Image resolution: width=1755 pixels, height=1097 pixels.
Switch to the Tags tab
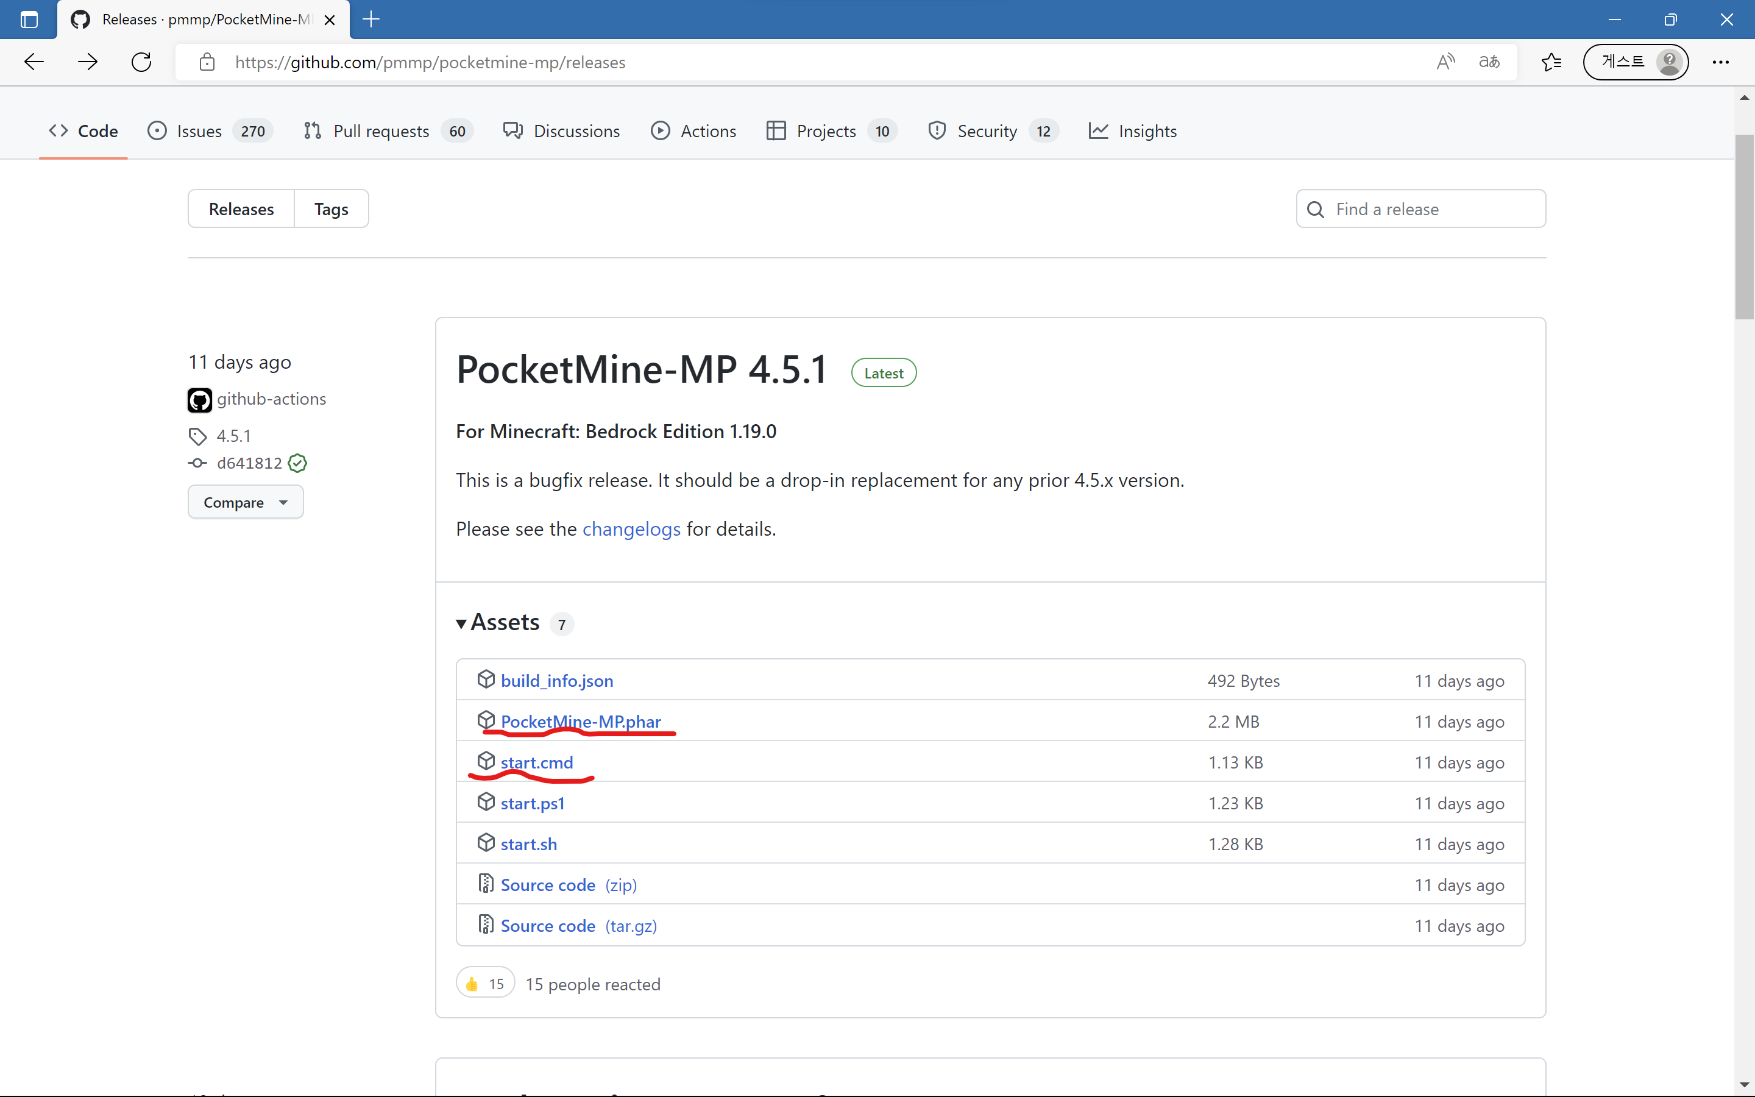coord(331,208)
